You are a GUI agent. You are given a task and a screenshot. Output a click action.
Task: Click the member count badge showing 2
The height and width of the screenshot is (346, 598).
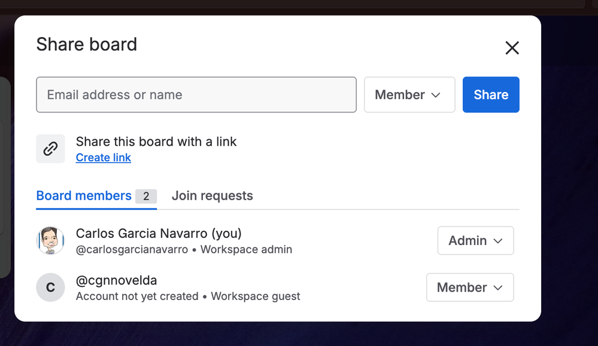click(146, 197)
